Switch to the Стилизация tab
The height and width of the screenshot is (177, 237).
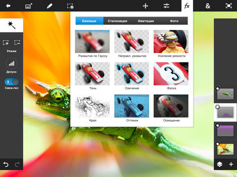(x=118, y=21)
